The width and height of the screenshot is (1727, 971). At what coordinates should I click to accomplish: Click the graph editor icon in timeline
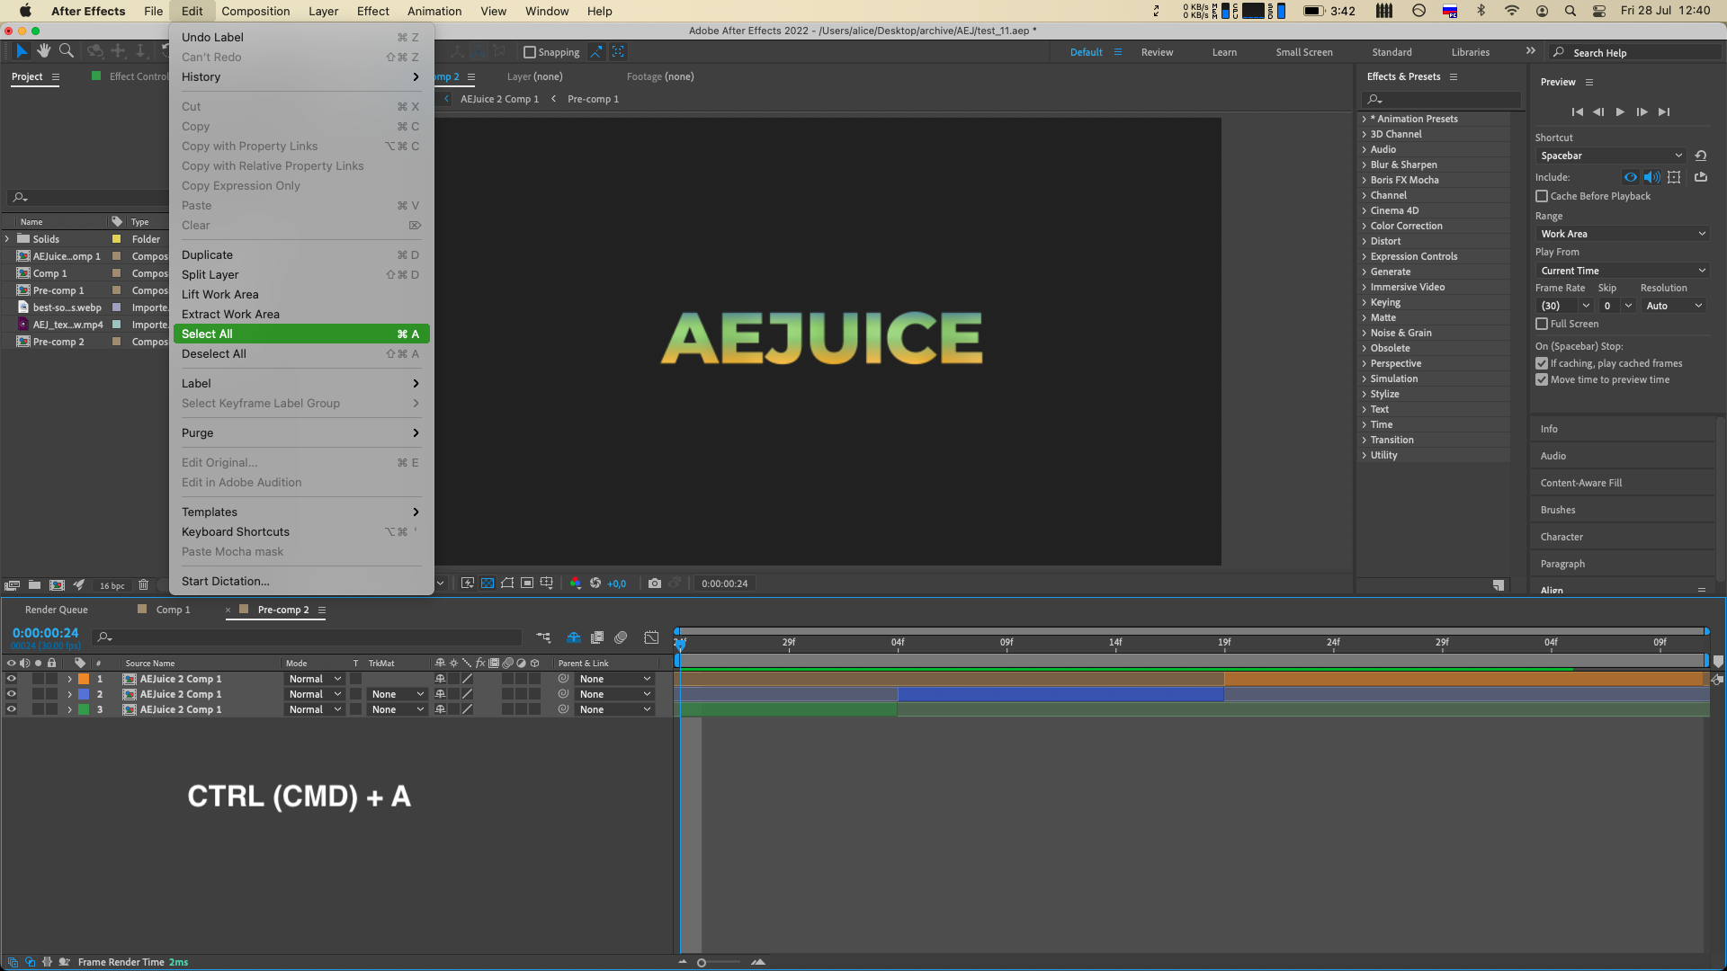[651, 637]
